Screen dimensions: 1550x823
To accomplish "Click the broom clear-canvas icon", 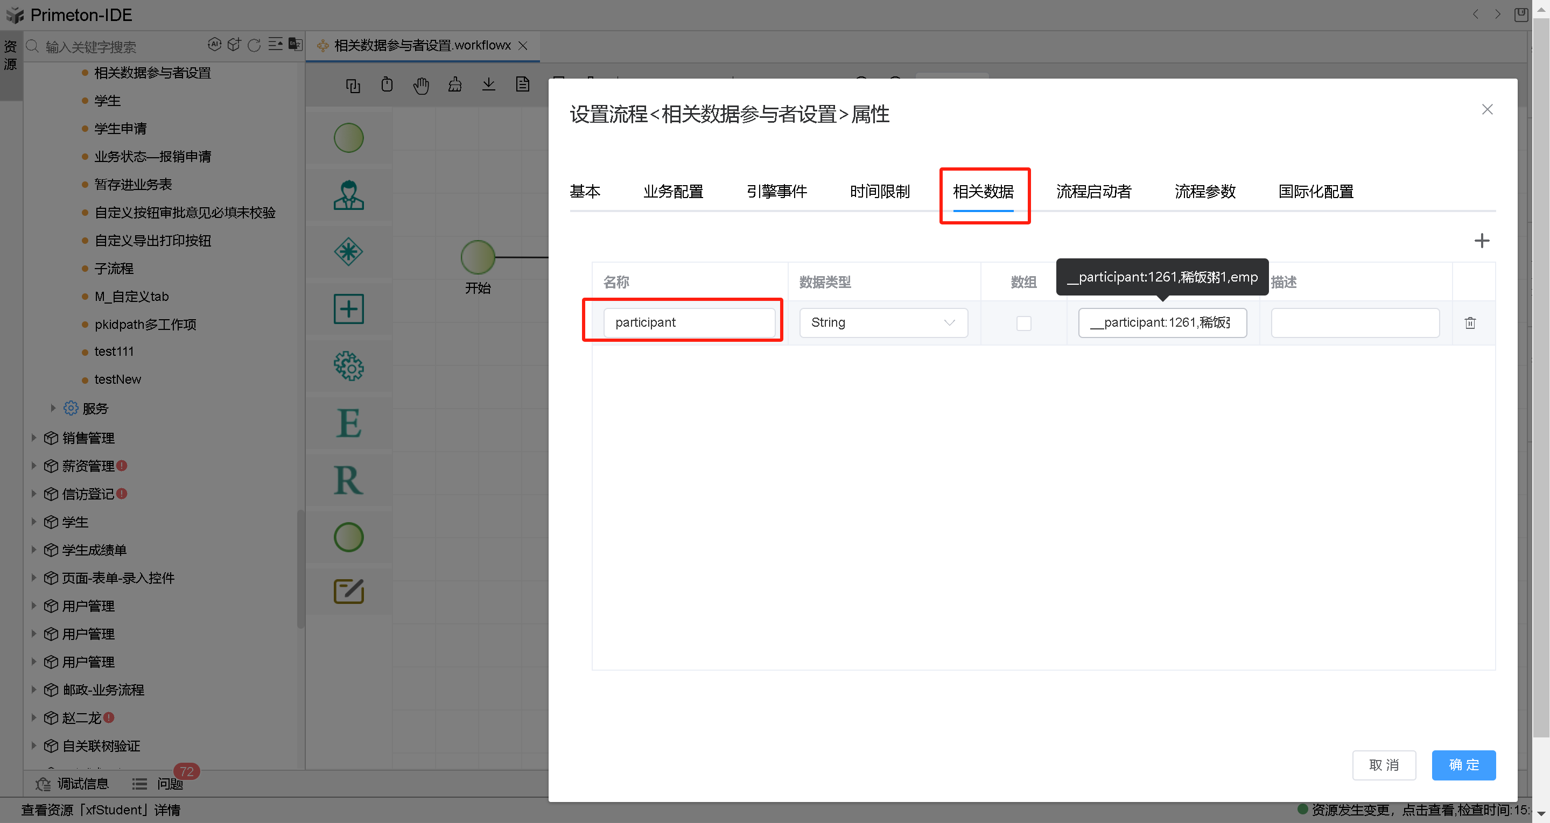I will coord(455,85).
